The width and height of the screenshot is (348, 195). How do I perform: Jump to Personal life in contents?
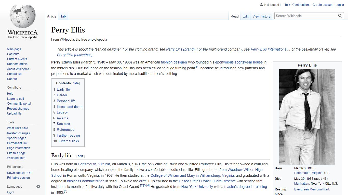click(66, 101)
